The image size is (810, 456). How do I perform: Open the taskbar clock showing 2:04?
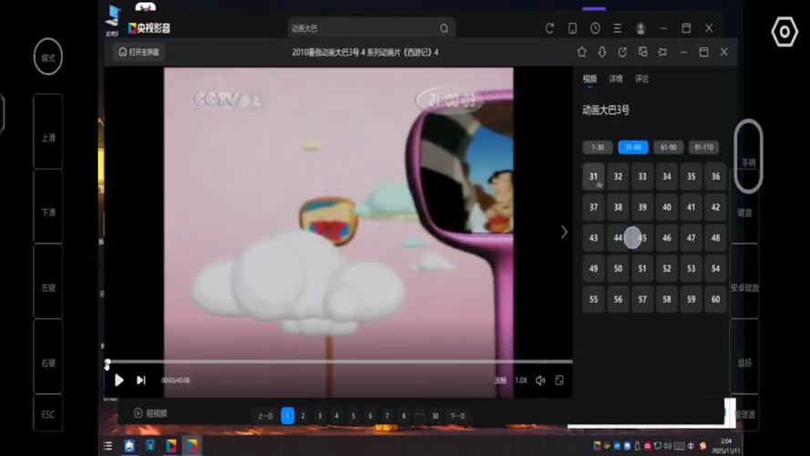point(726,446)
